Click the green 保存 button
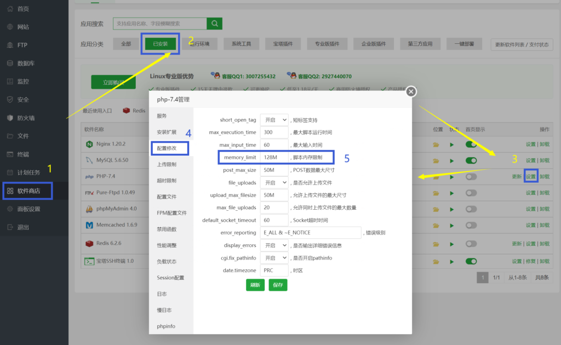The image size is (561, 345). point(278,285)
